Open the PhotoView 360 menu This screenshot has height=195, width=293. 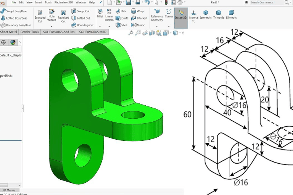click(64, 2)
